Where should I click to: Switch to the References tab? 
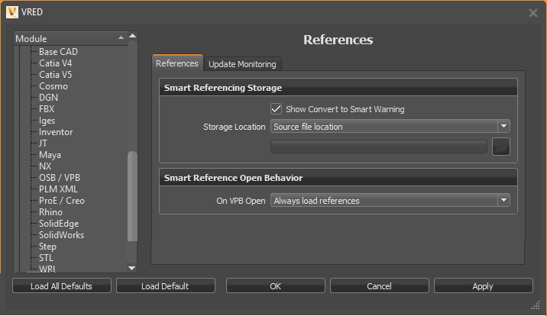pos(177,63)
